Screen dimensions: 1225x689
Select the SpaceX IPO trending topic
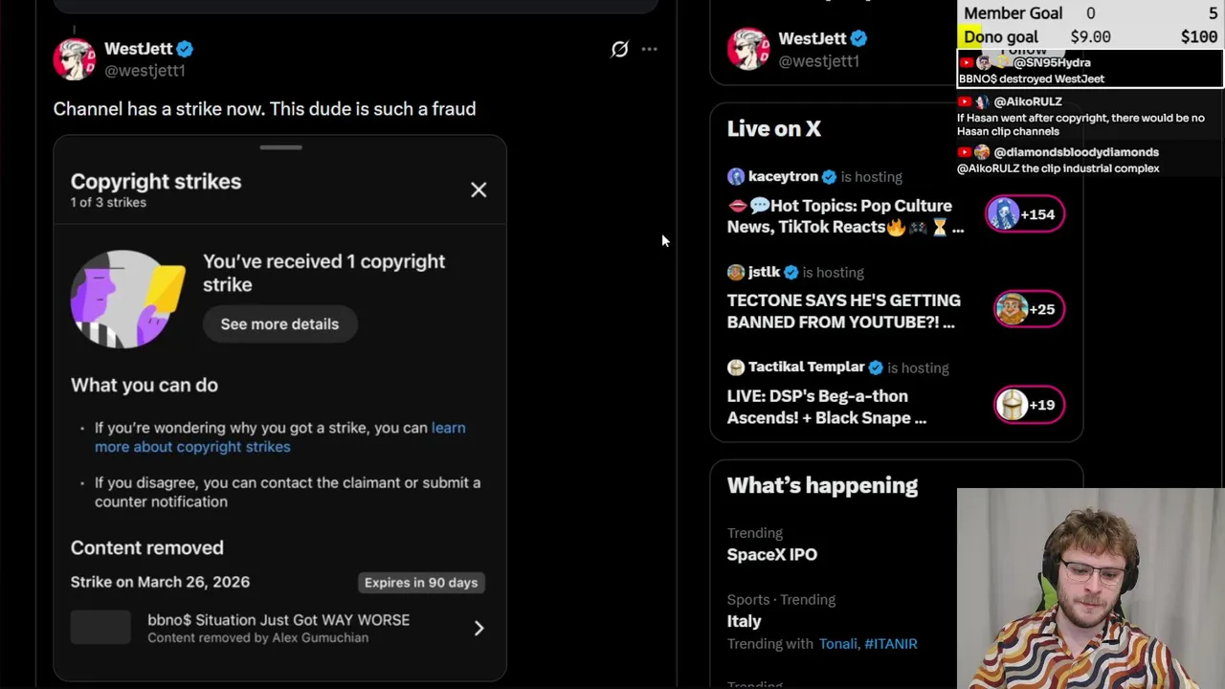(x=771, y=554)
